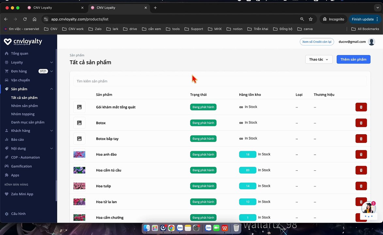Screen dimensions: 383x235
Task: Click the Khách hàng person icon
Action: pyautogui.click(x=7, y=131)
